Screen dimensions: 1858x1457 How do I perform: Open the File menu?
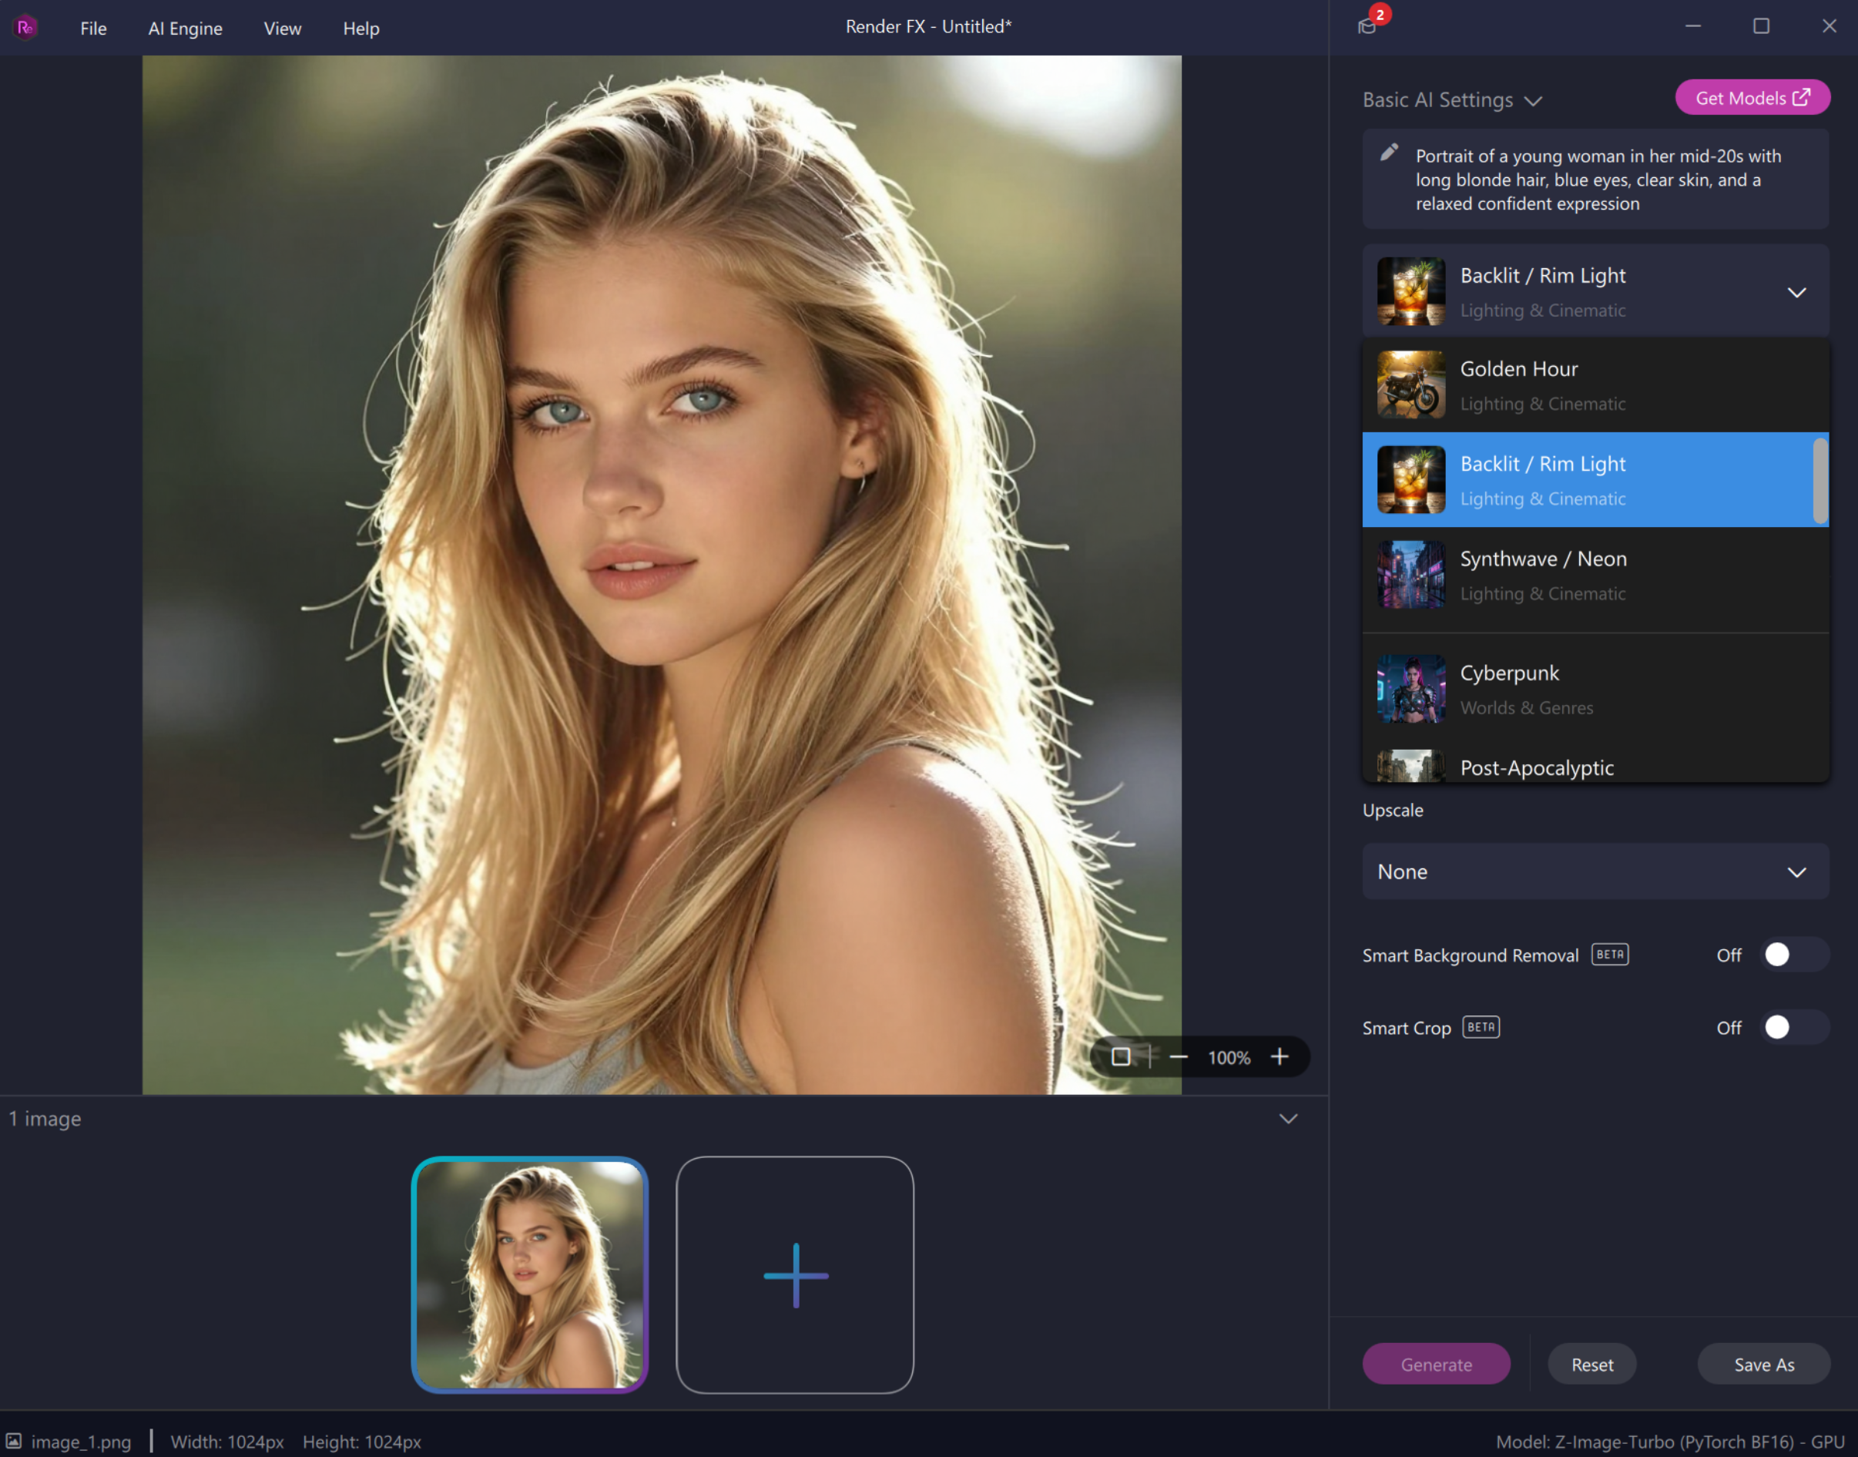click(93, 29)
